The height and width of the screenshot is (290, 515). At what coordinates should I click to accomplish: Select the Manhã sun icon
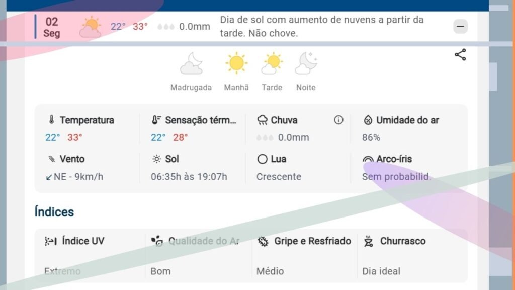tap(236, 63)
